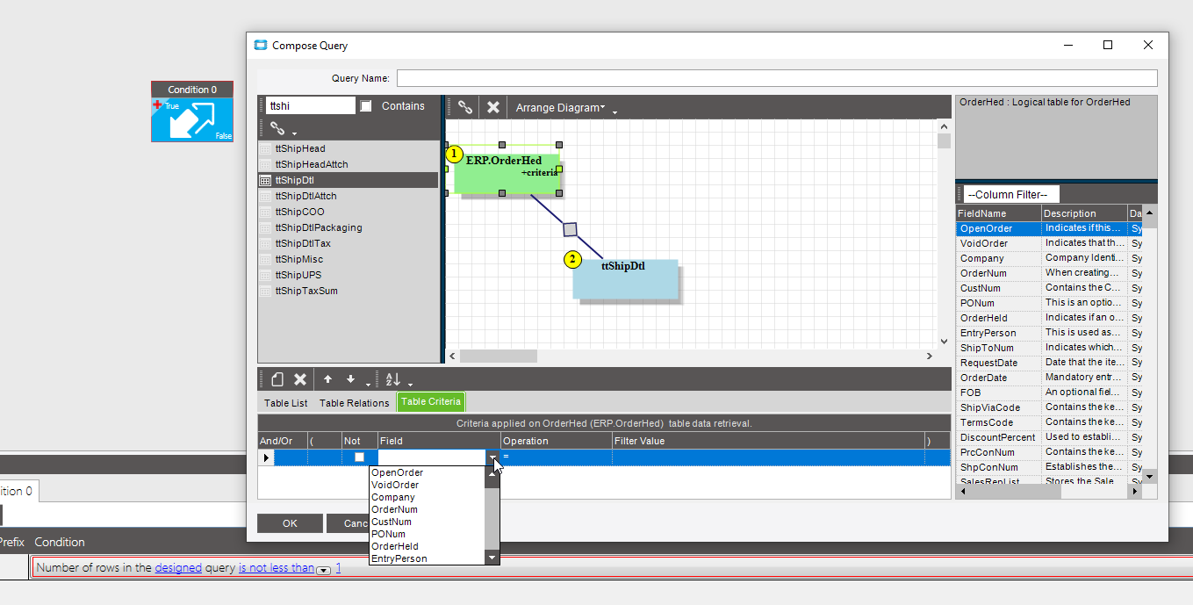Viewport: 1193px width, 605px height.
Task: Click the ttShipCOO table icon
Action: coord(265,212)
